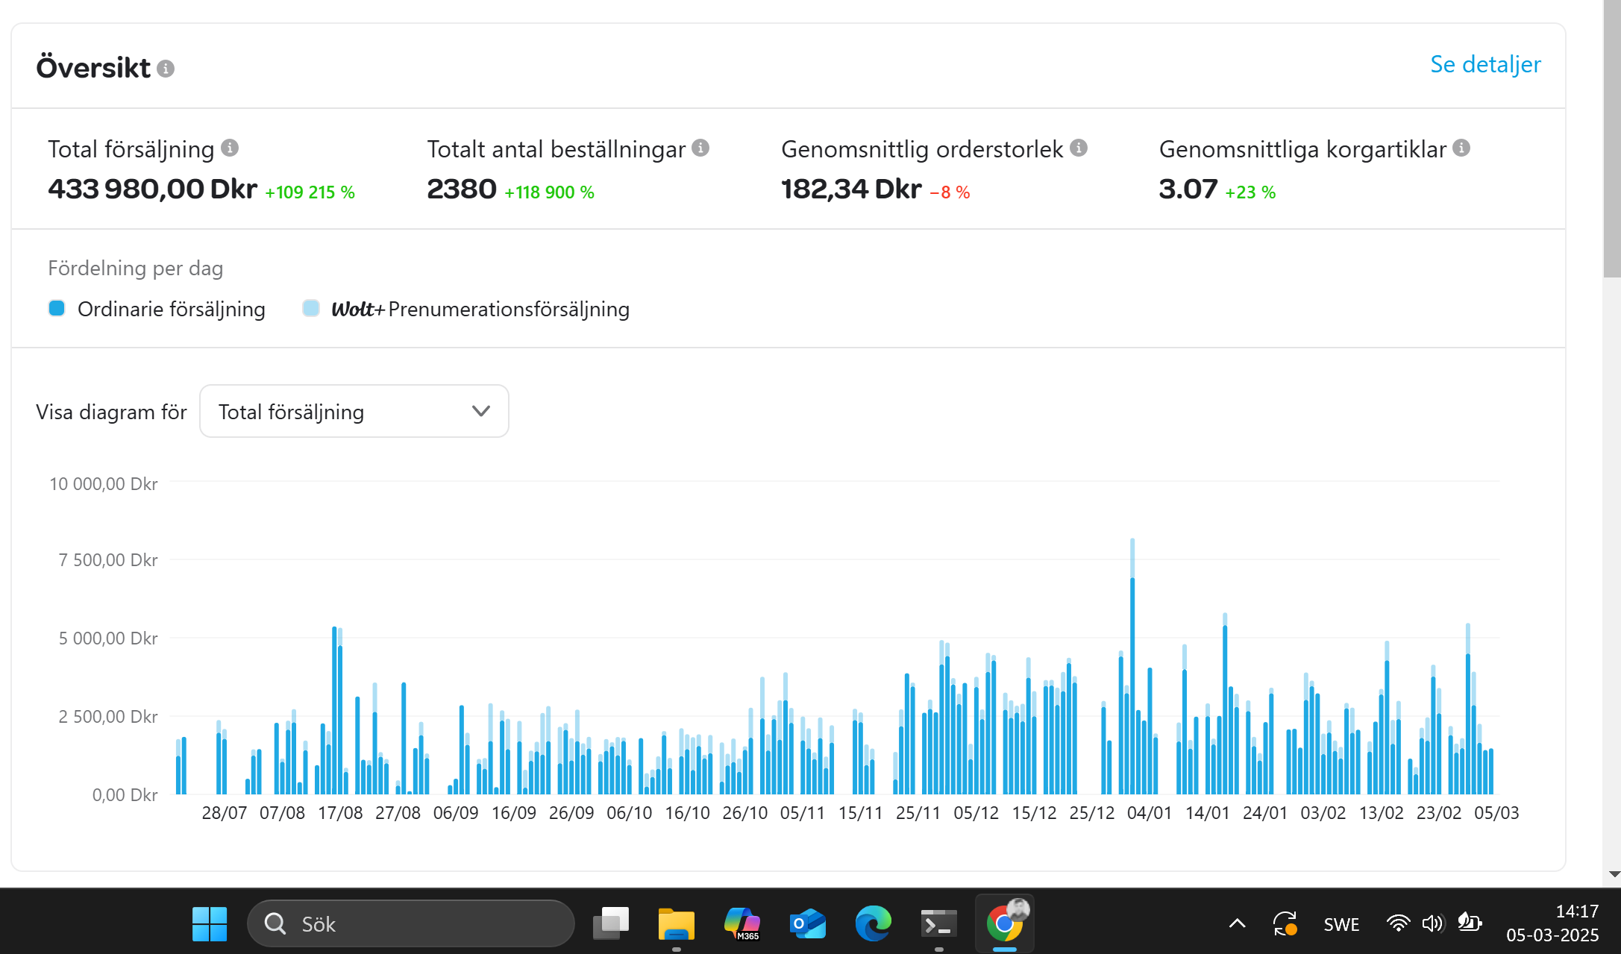
Task: Click the page vertical scrollbar thumb
Action: 1611,138
